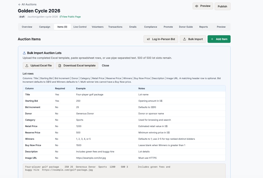The height and width of the screenshot is (178, 263).
Task: Click the document icon in Download Excel template
Action: [x=60, y=66]
